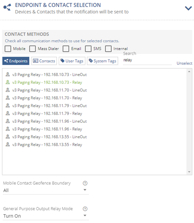Select the 192.168.11.96 - Relay endpoint

pos(47,129)
